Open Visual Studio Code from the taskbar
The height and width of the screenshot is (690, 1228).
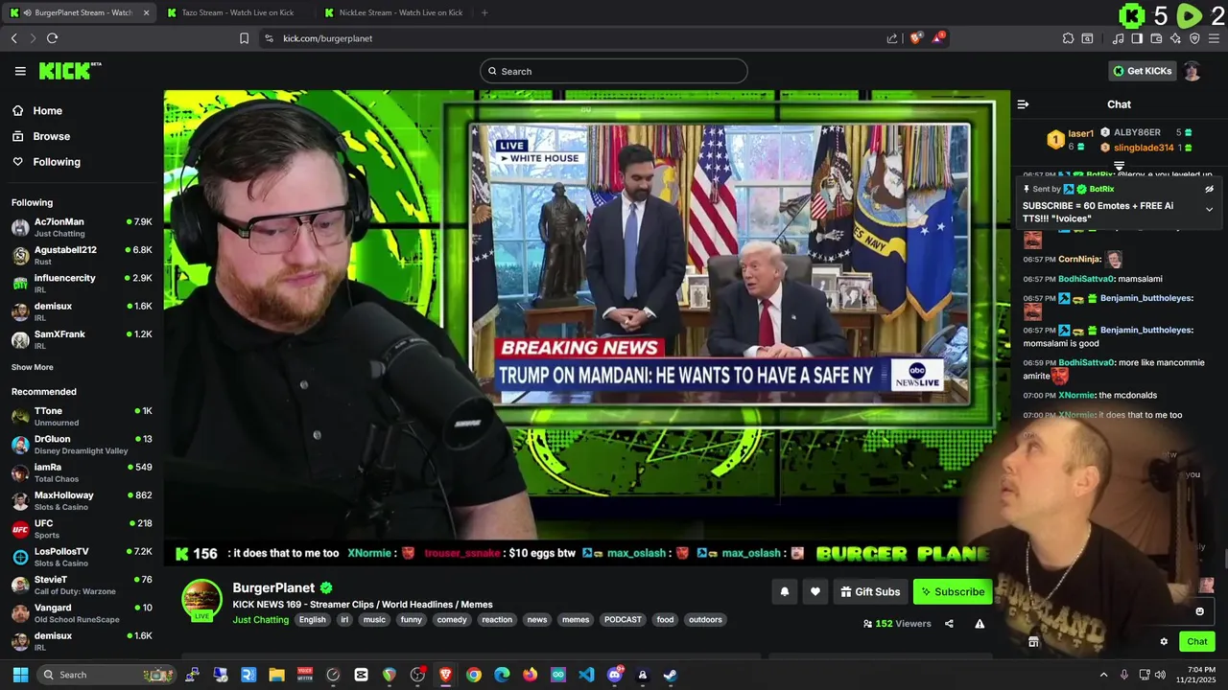[x=586, y=675]
